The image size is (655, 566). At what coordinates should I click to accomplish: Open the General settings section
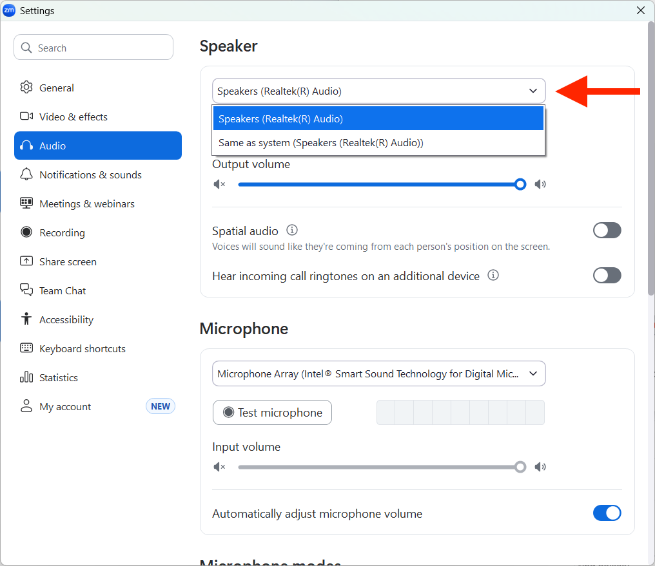(x=98, y=88)
